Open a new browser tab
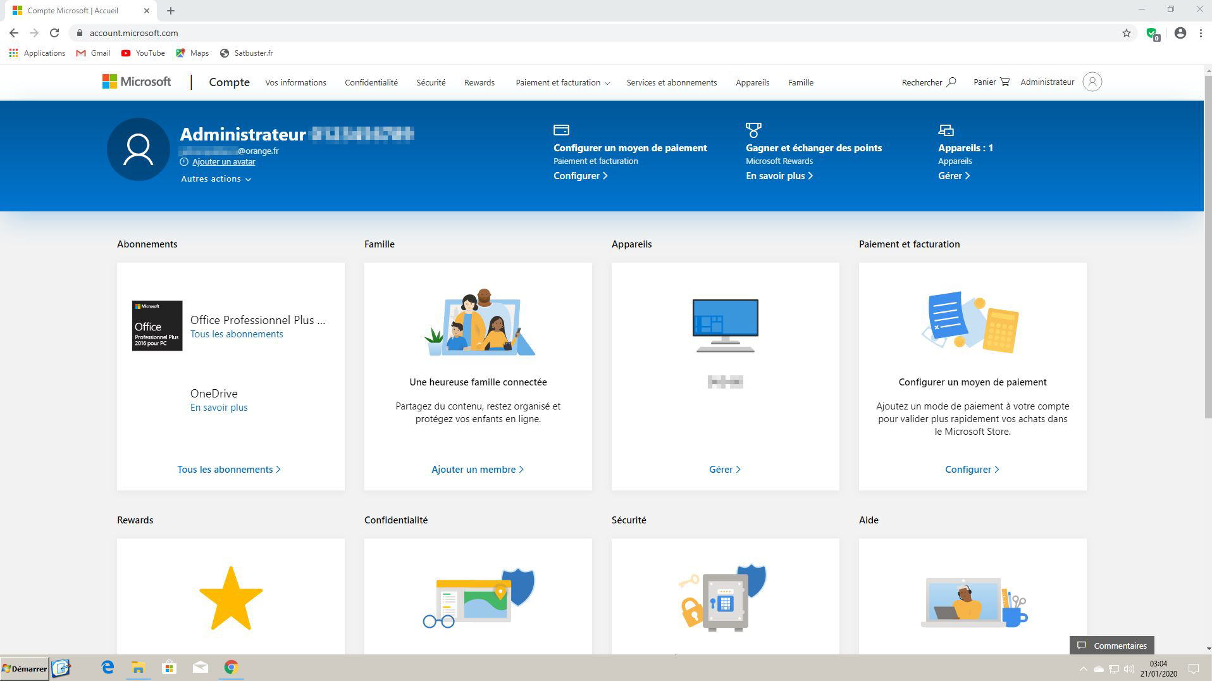 tap(171, 11)
